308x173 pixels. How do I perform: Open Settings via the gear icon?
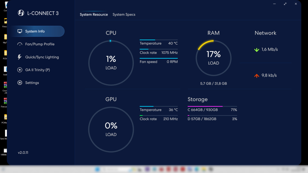[20, 83]
